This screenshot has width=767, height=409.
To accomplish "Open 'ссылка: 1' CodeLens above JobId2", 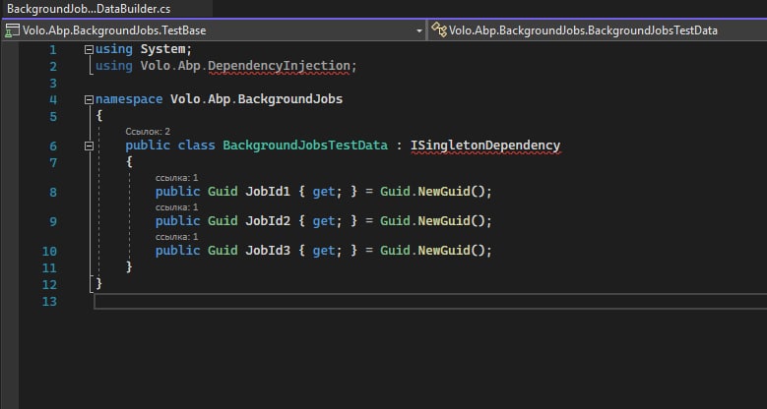I will (176, 207).
